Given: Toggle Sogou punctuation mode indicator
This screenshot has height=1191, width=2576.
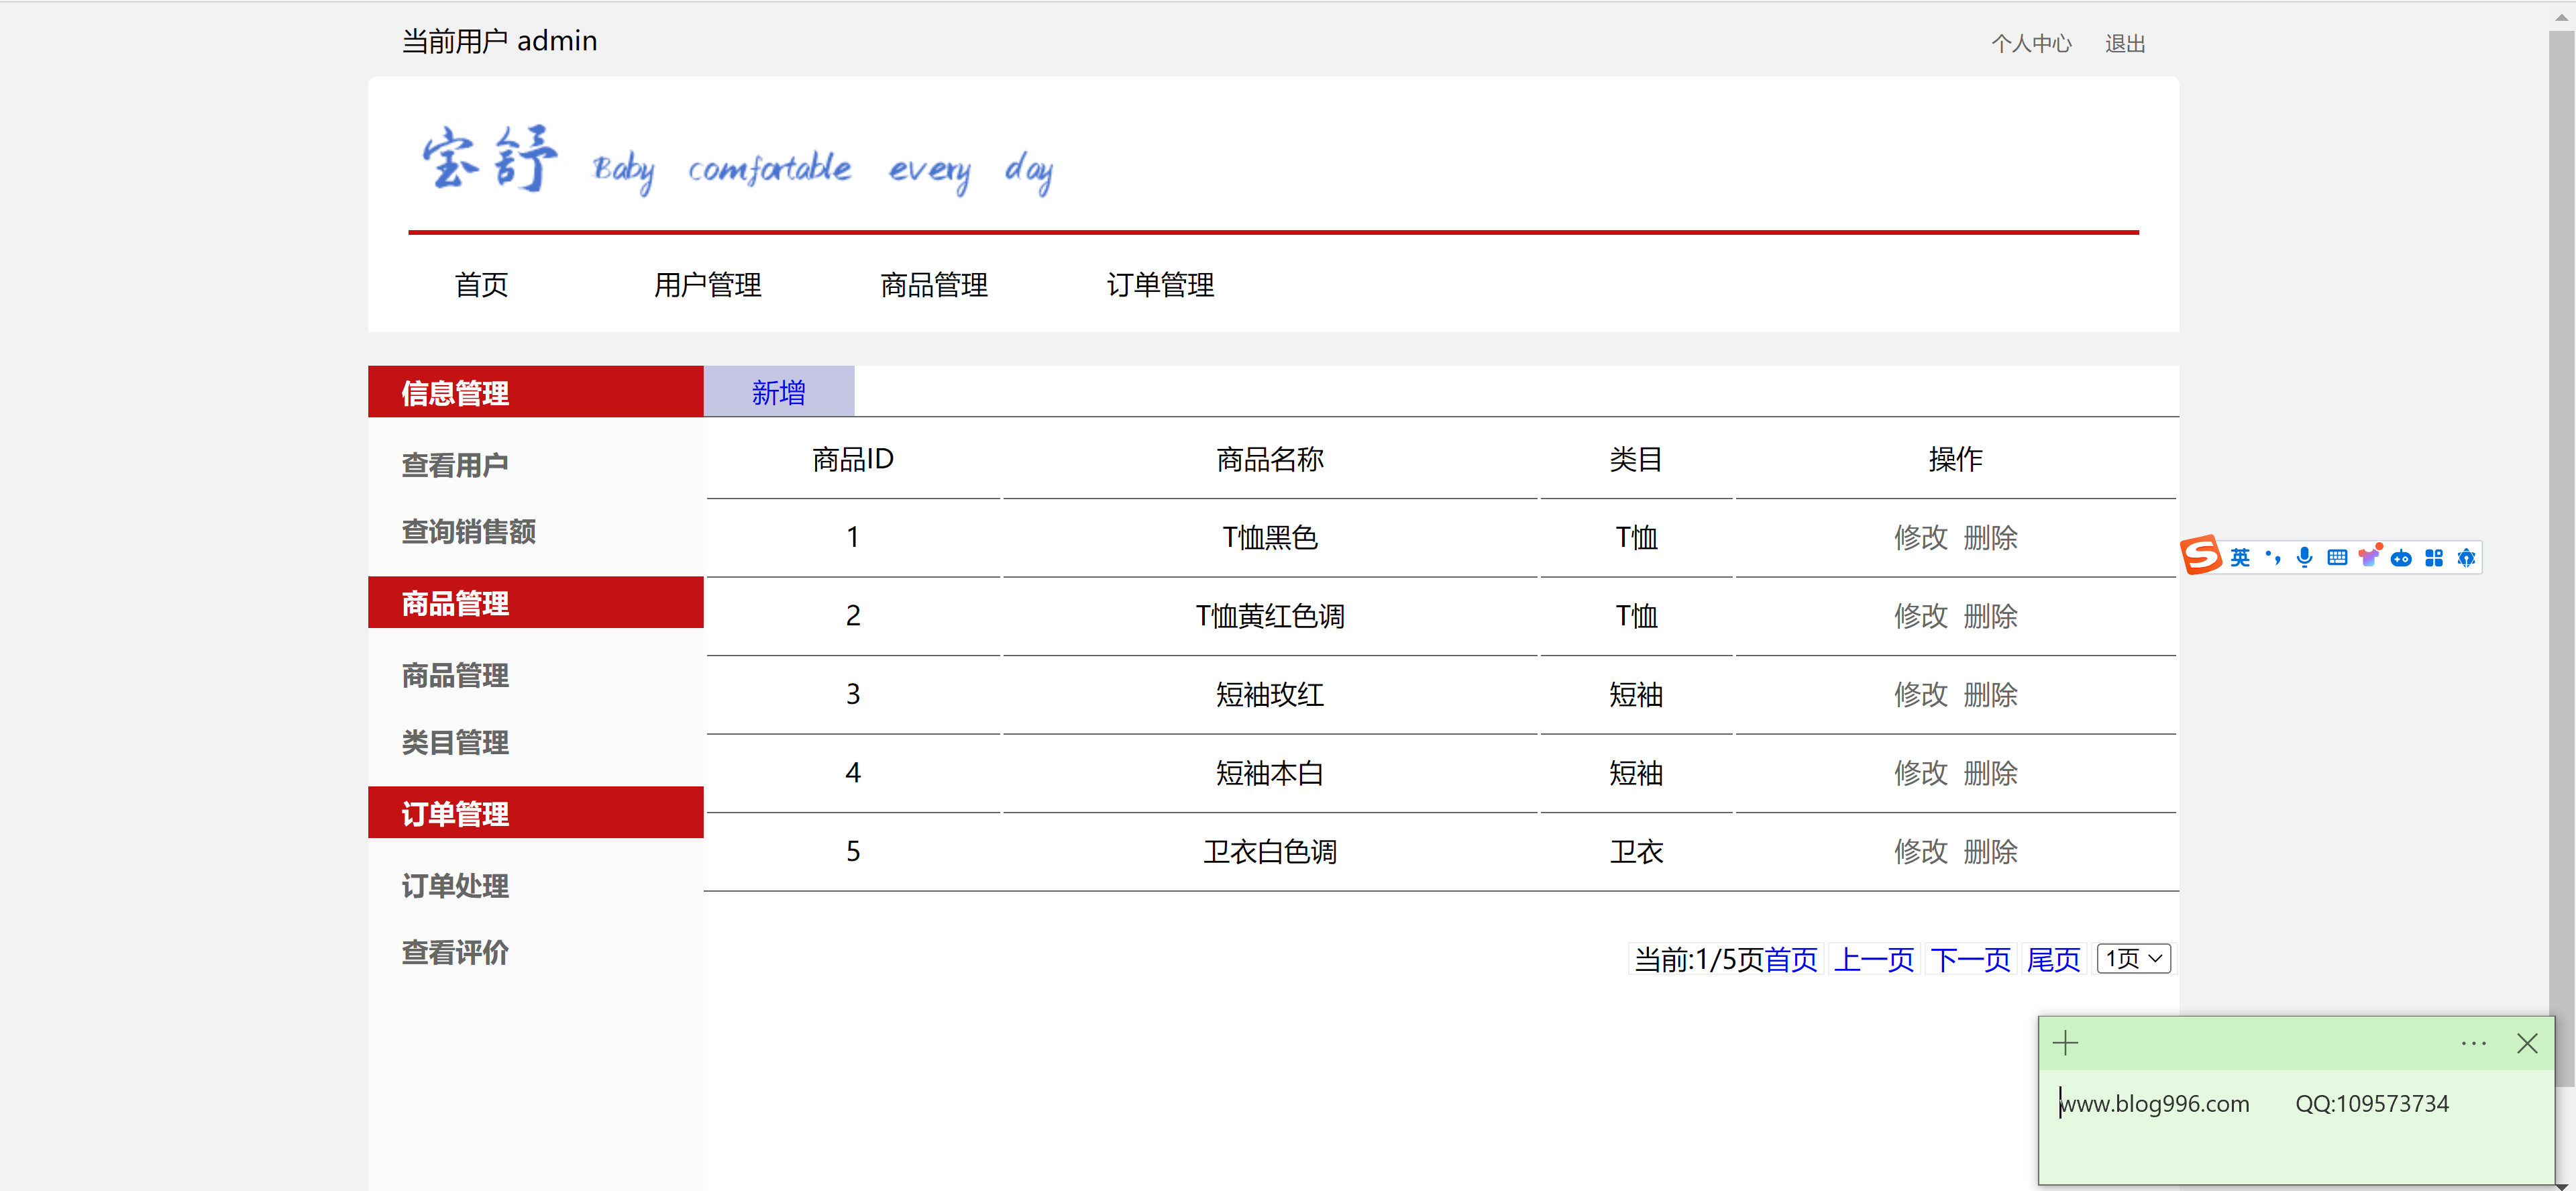Looking at the screenshot, I should point(2273,558).
